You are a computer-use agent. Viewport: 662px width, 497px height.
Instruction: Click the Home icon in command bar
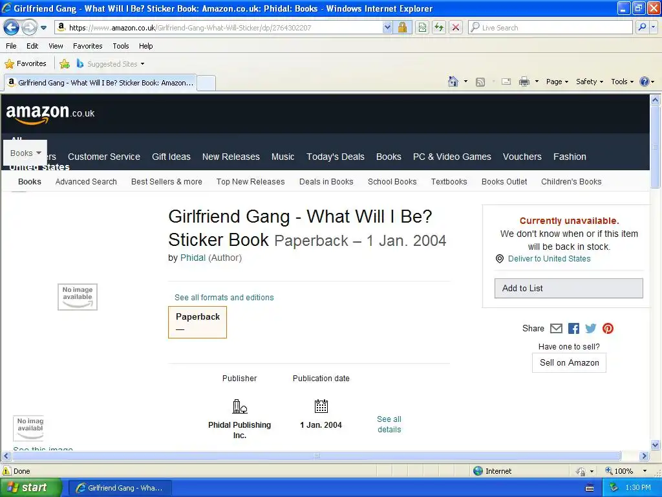[x=453, y=82]
